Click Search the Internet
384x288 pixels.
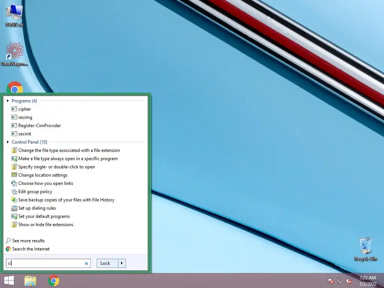click(28, 249)
